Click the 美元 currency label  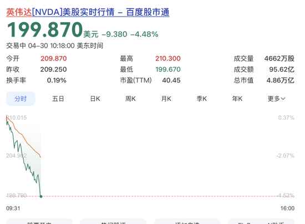point(91,34)
